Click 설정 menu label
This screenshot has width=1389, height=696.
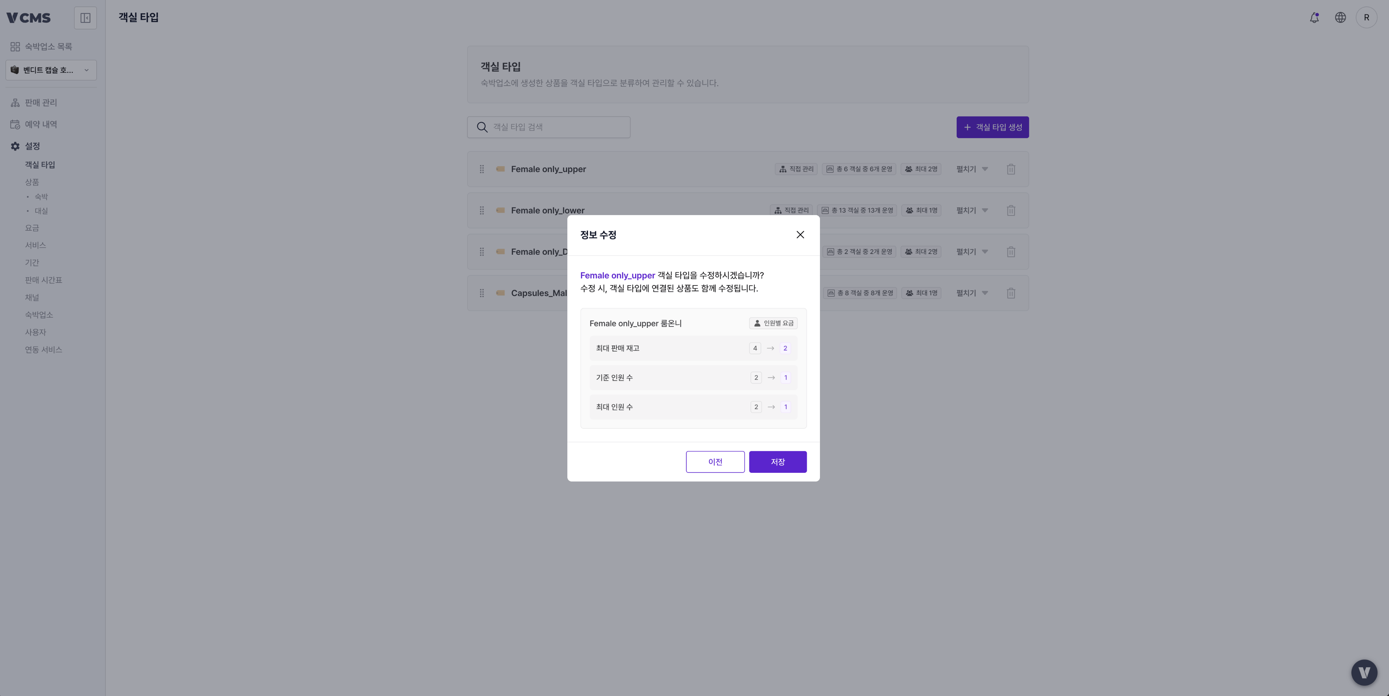click(x=32, y=147)
